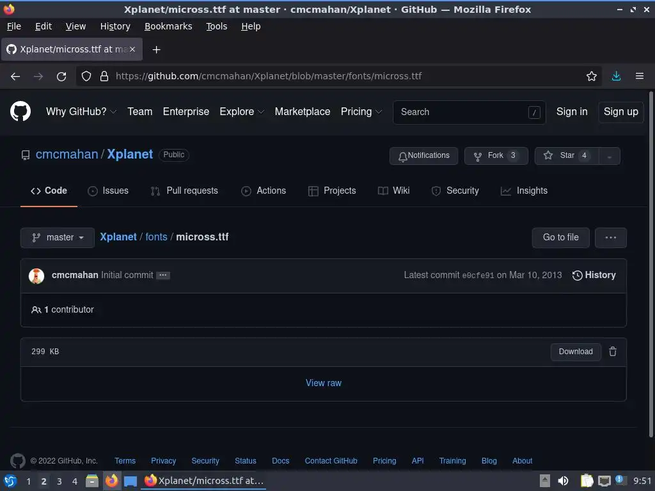Expand the Explore menu
This screenshot has width=655, height=491.
coord(242,111)
